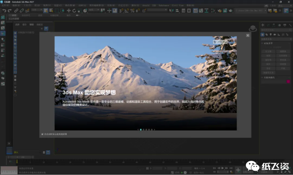Select the Select and Link tool
The width and height of the screenshot is (293, 175).
(16, 11)
